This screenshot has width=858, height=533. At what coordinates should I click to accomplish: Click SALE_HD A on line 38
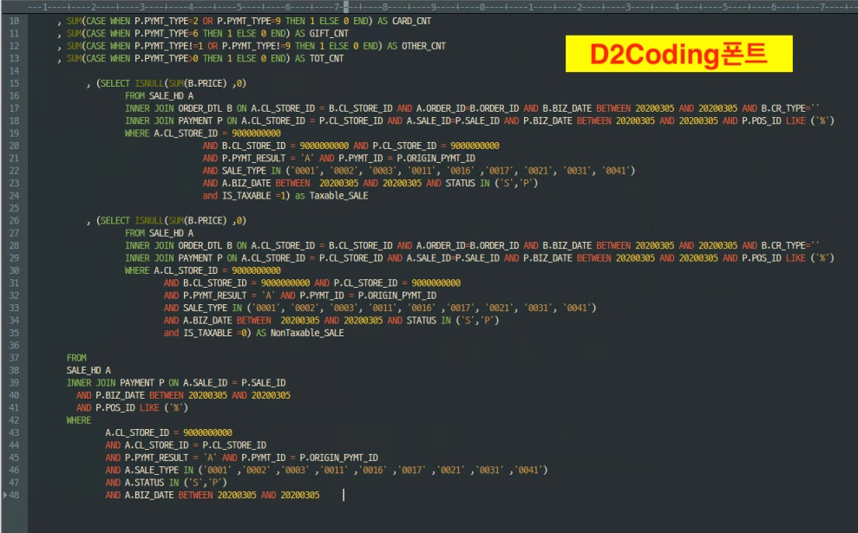(88, 371)
